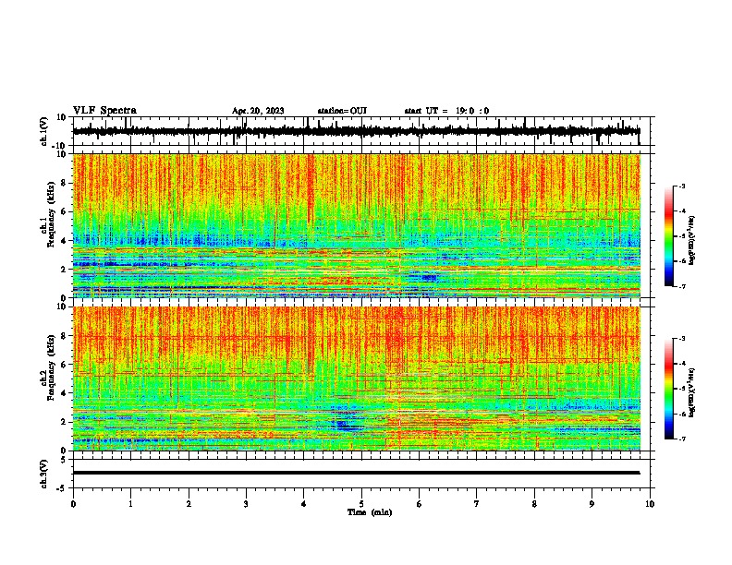Click the "station=OUI" header text
This screenshot has height=565, width=732.
[x=342, y=111]
